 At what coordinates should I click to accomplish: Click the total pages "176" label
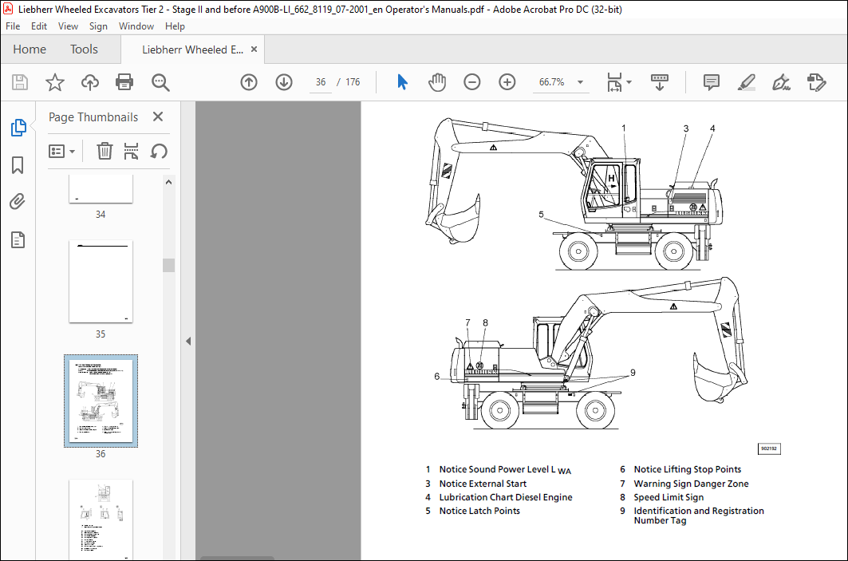point(353,82)
